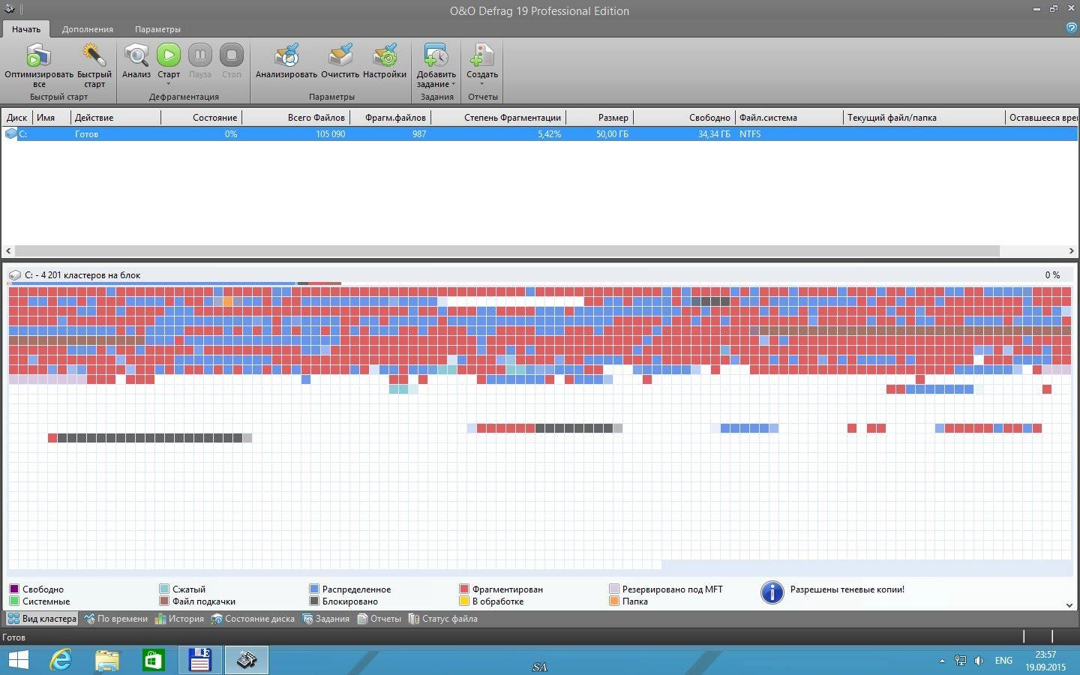Sort by Свободно column header
Viewport: 1080px width, 675px height.
[685, 118]
